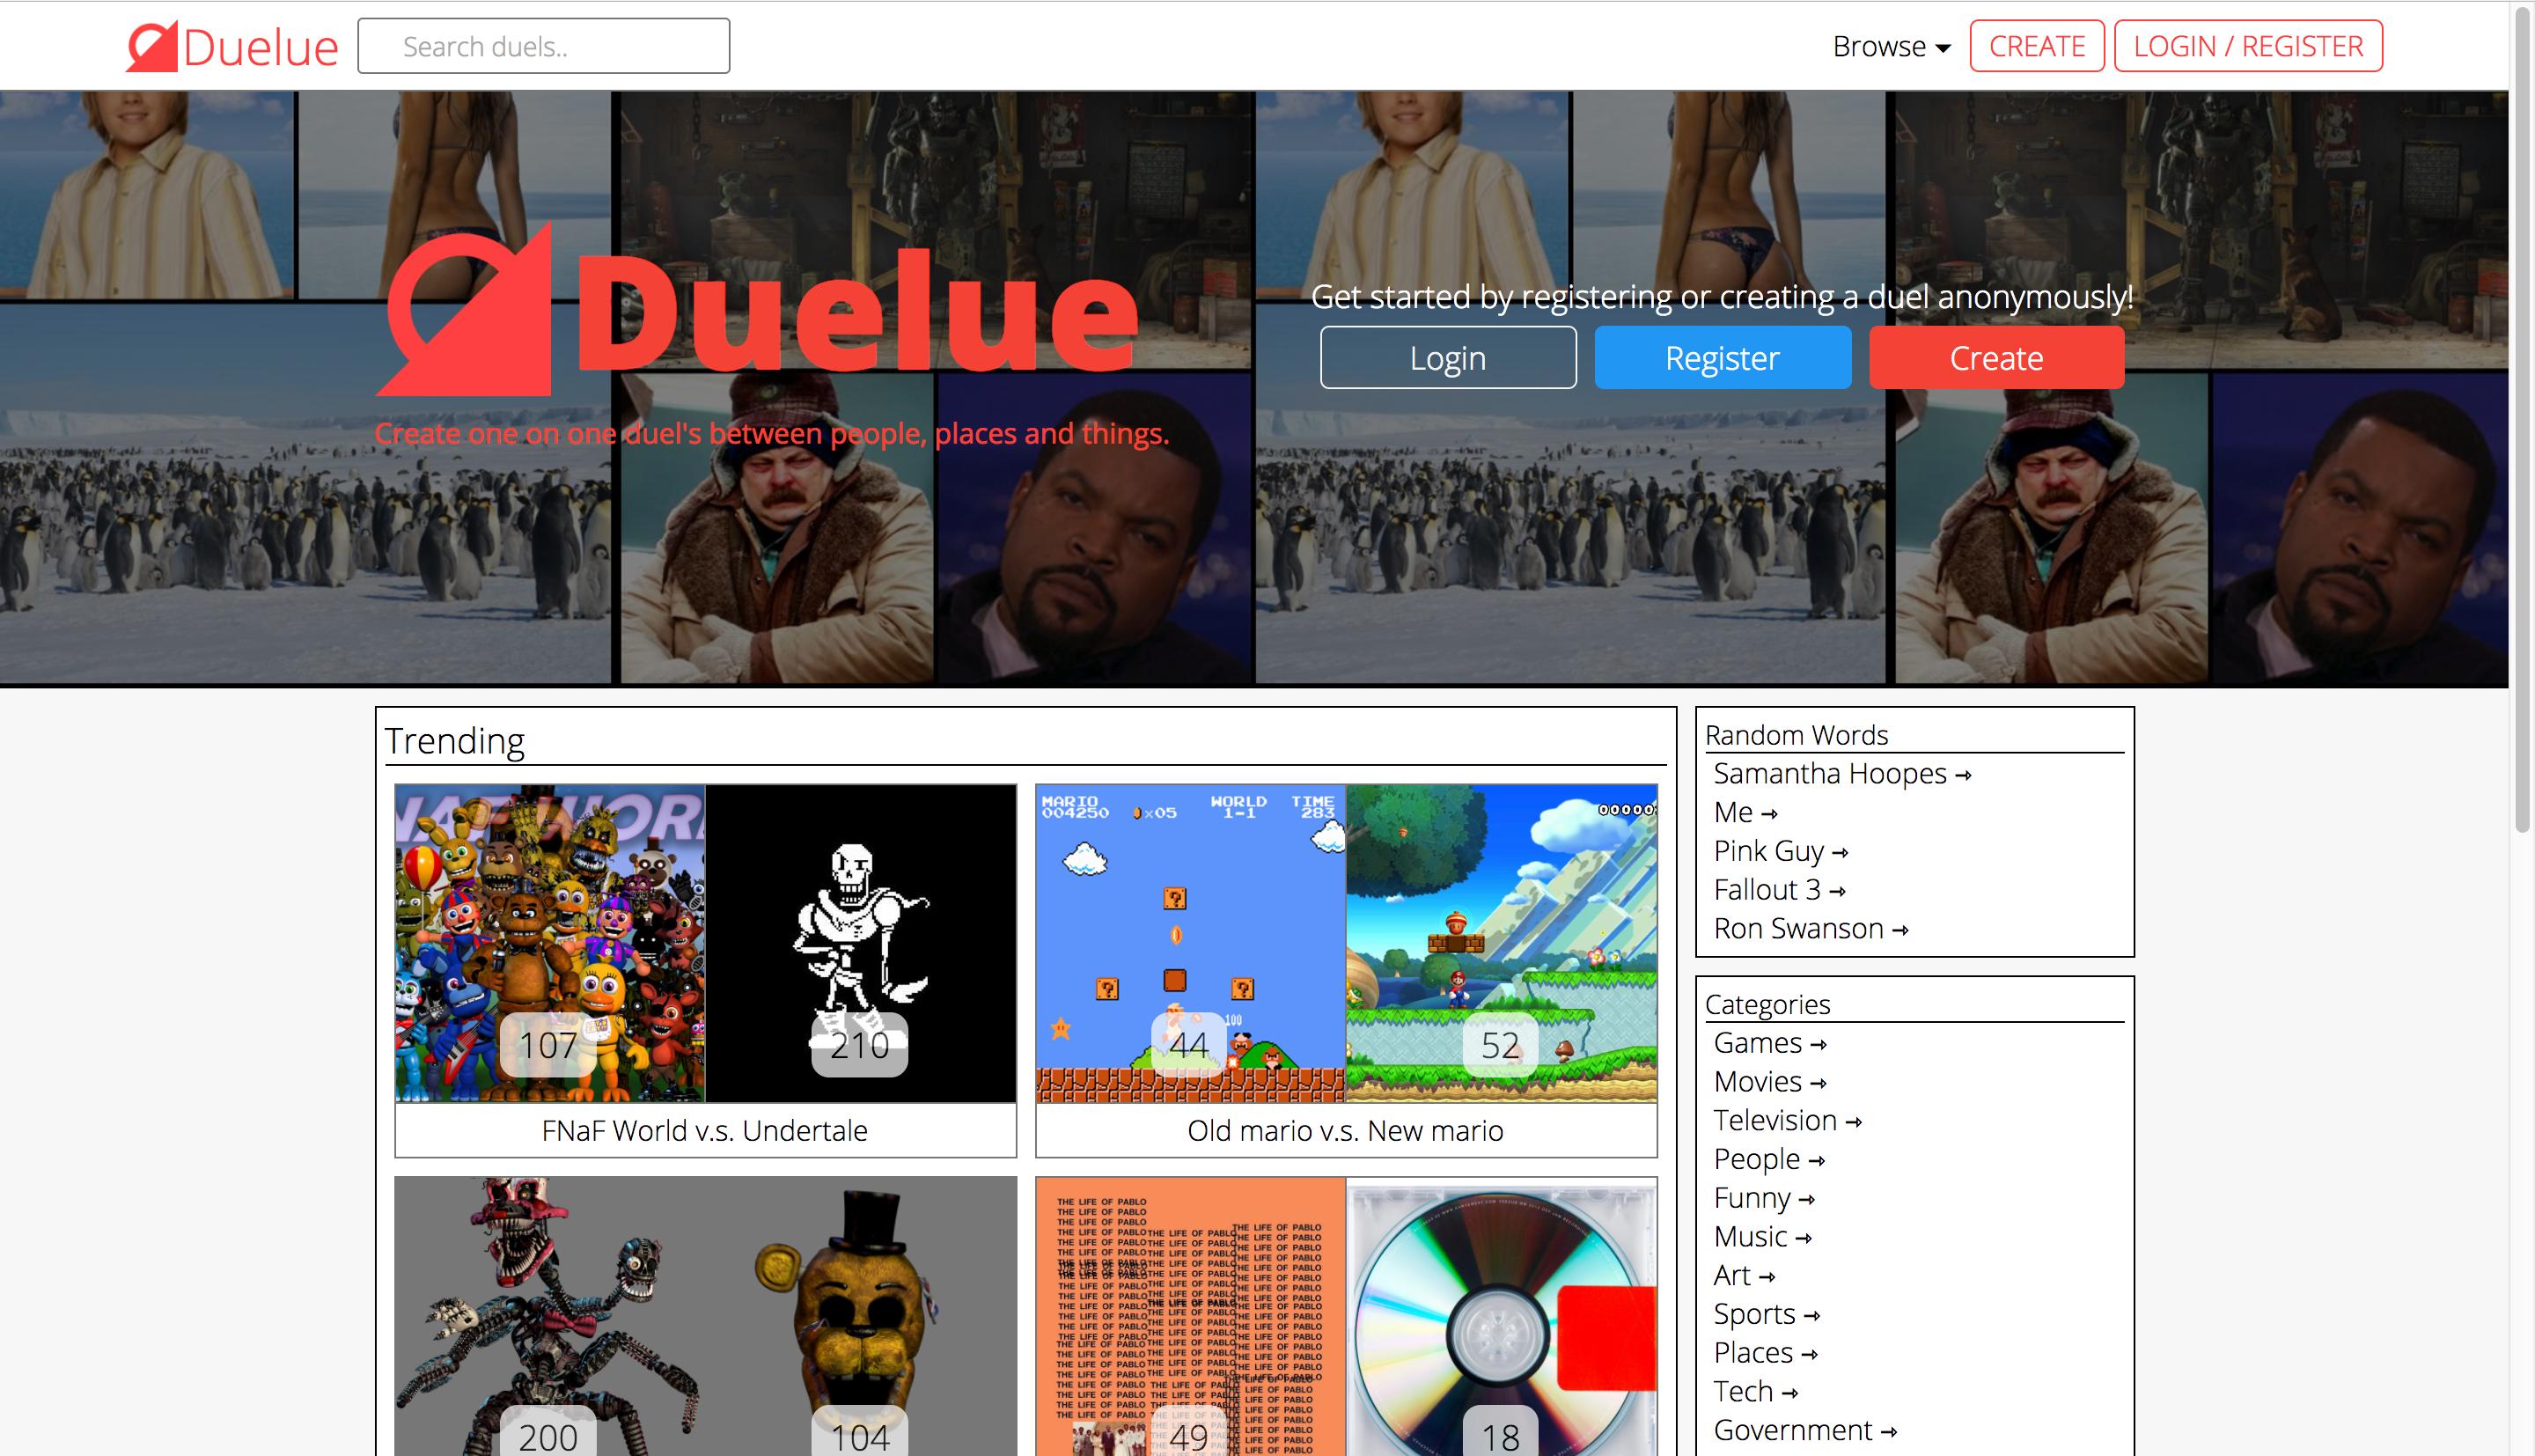Click the Duelue logo in the navbar
Screen dimensions: 2535x1456
tap(233, 47)
